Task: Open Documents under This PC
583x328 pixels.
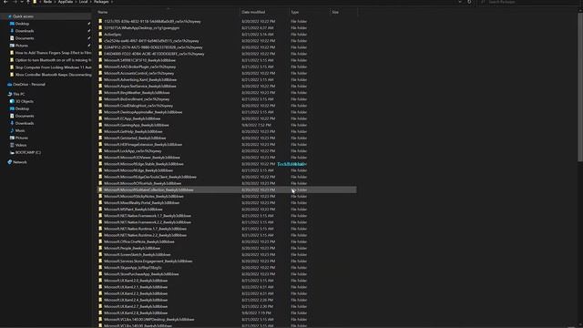Action: coord(25,116)
